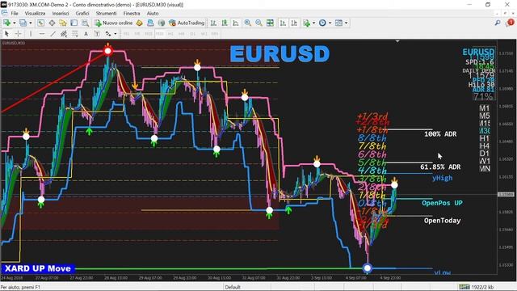Image resolution: width=517 pixels, height=291 pixels.
Task: Switch to M1 timeframe in toolbar
Action: point(126,34)
